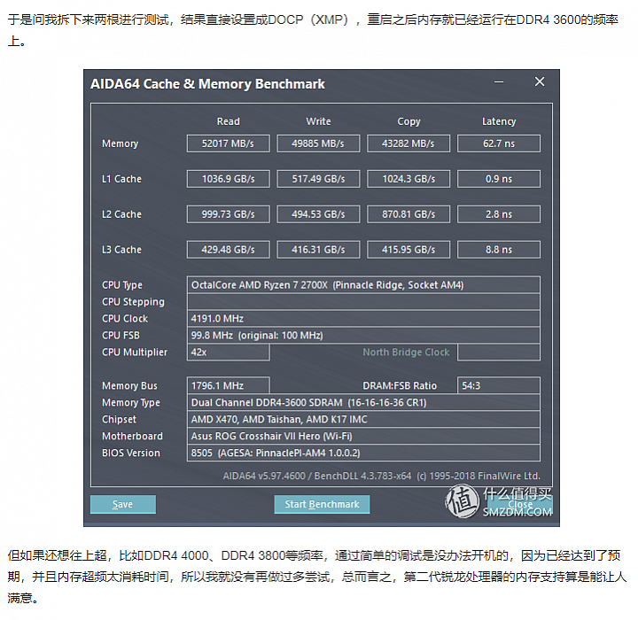638x620 pixels.
Task: Click the Write column header
Action: pyautogui.click(x=318, y=121)
